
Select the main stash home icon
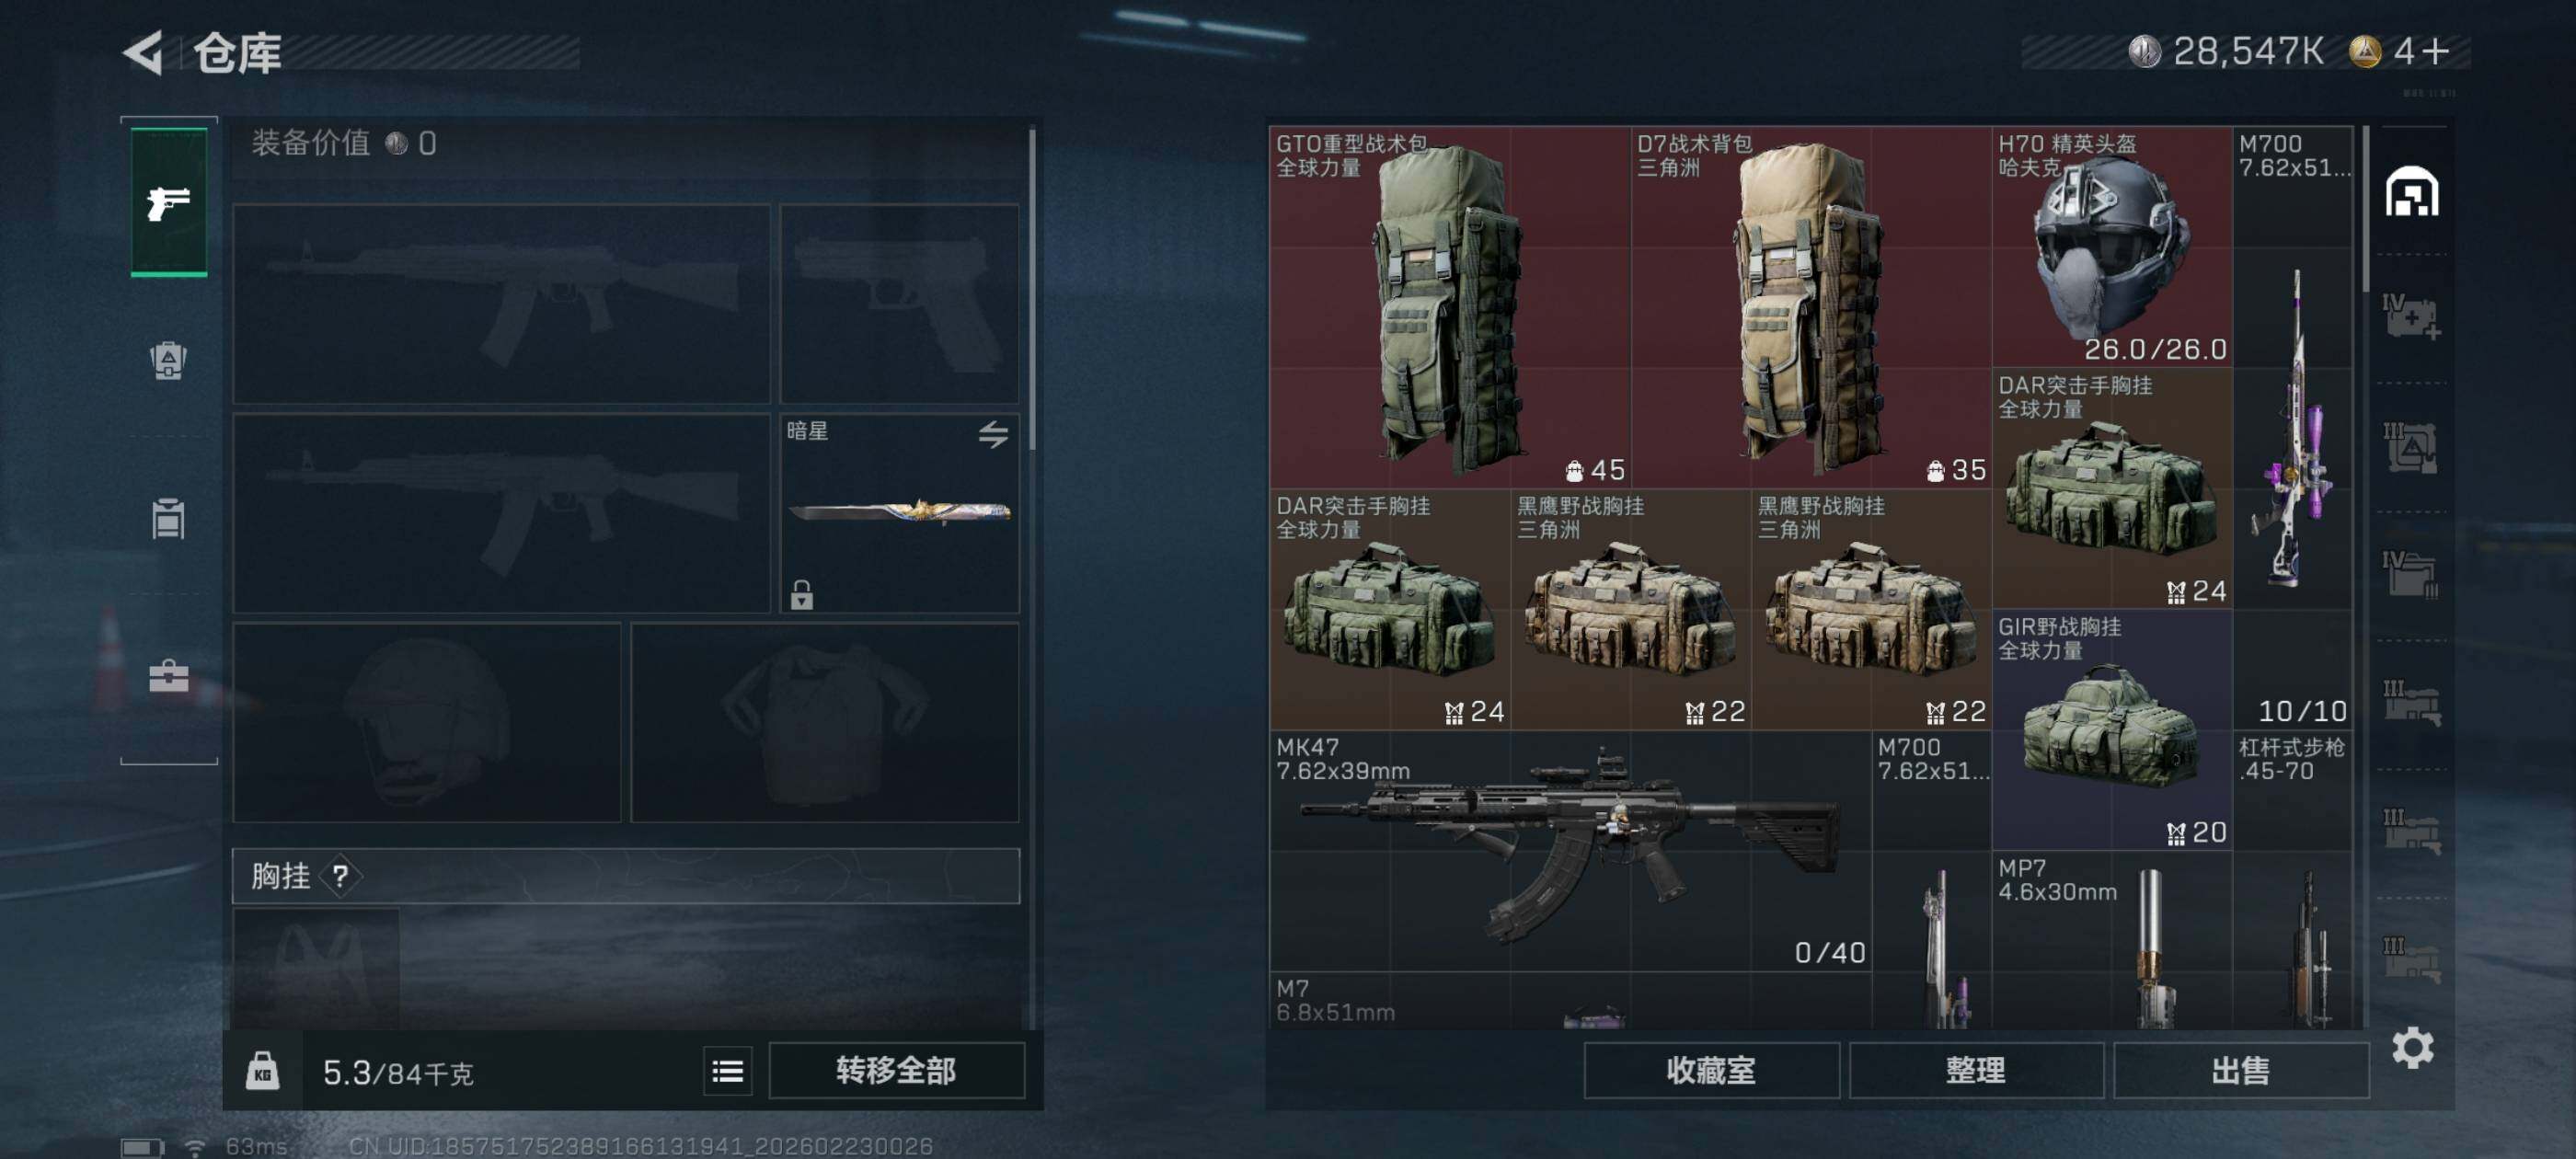[x=2412, y=191]
